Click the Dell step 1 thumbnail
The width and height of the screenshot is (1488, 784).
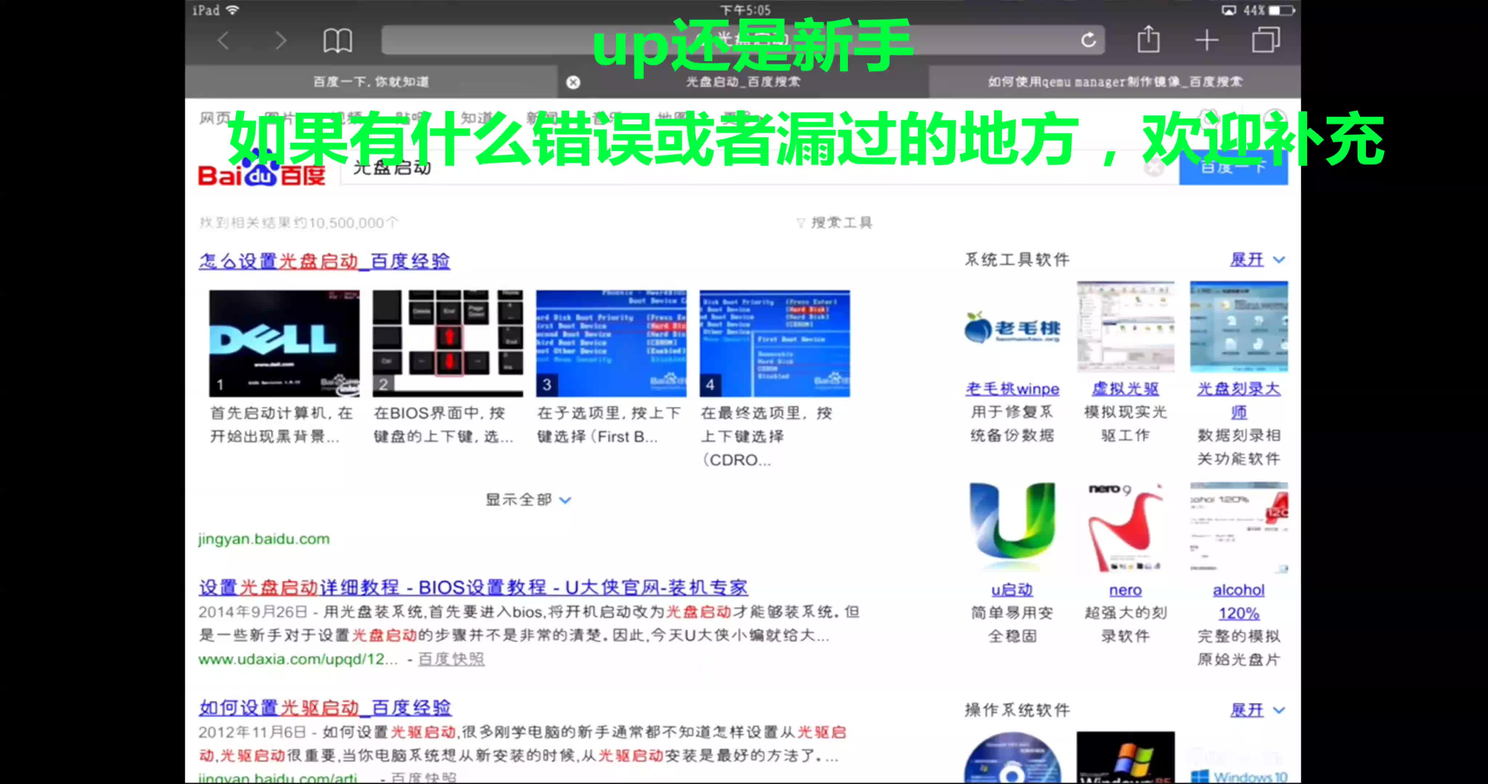(x=284, y=343)
